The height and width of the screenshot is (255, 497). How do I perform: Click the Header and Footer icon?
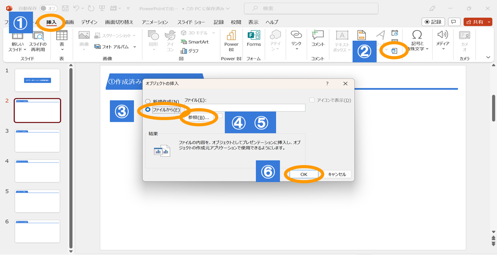[361, 36]
